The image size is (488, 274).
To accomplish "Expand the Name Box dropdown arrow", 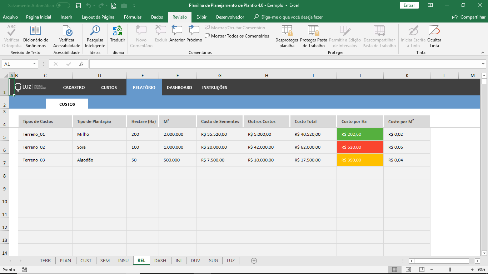I will point(35,64).
